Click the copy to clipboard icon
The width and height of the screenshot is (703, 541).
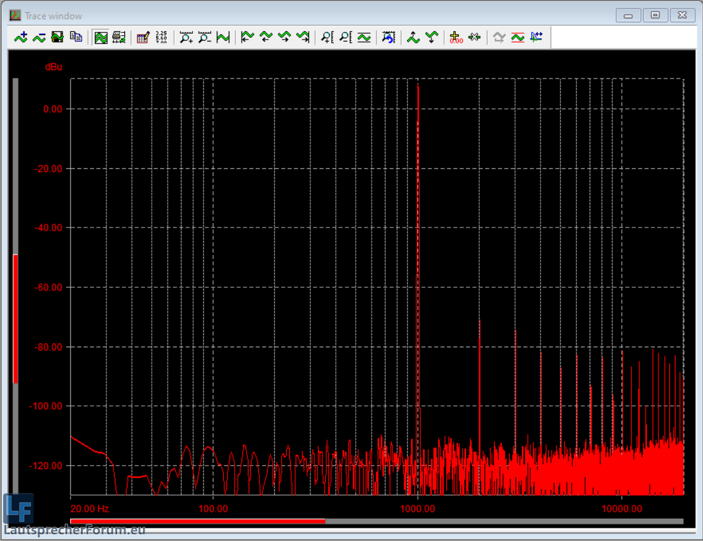(x=76, y=38)
